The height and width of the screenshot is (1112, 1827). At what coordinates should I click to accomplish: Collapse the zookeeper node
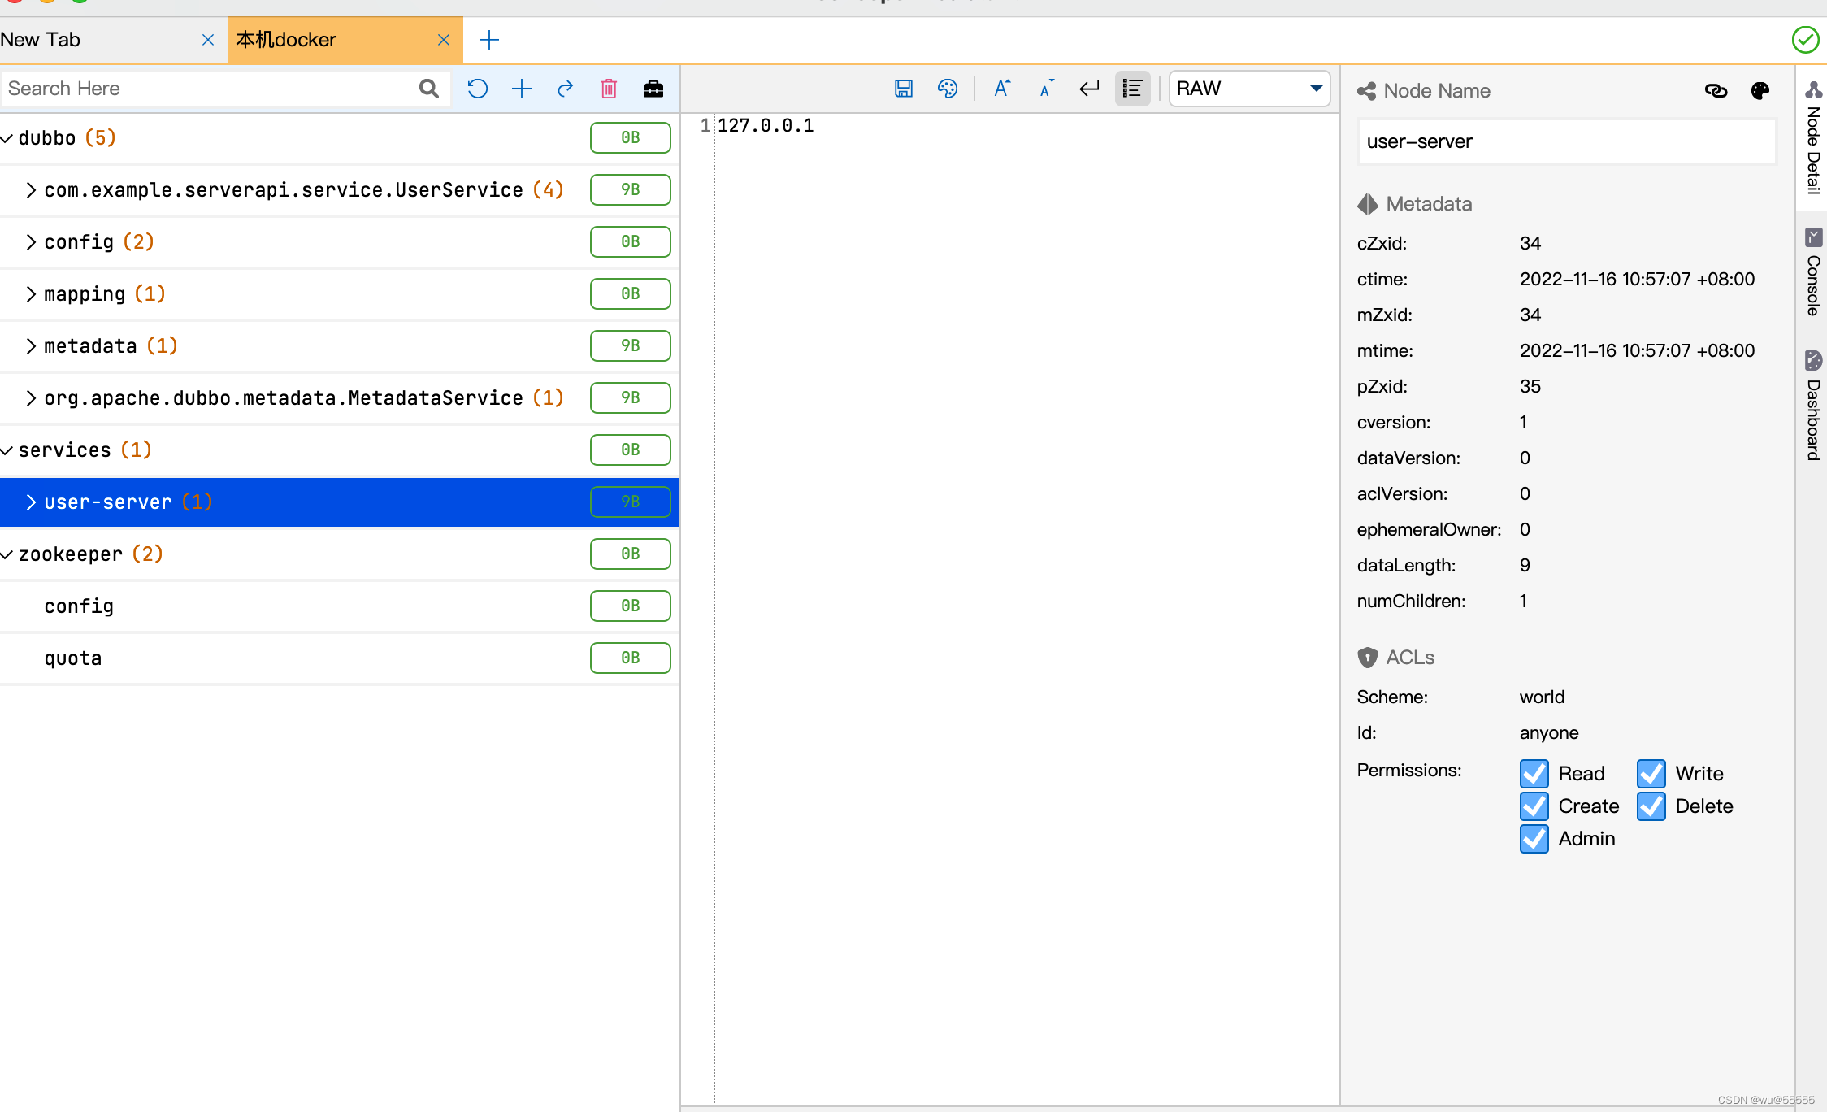point(7,554)
